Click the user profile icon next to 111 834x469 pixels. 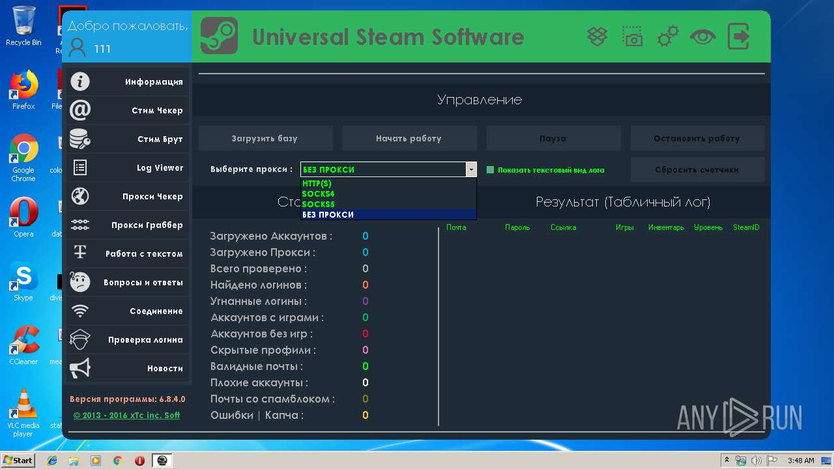click(77, 48)
